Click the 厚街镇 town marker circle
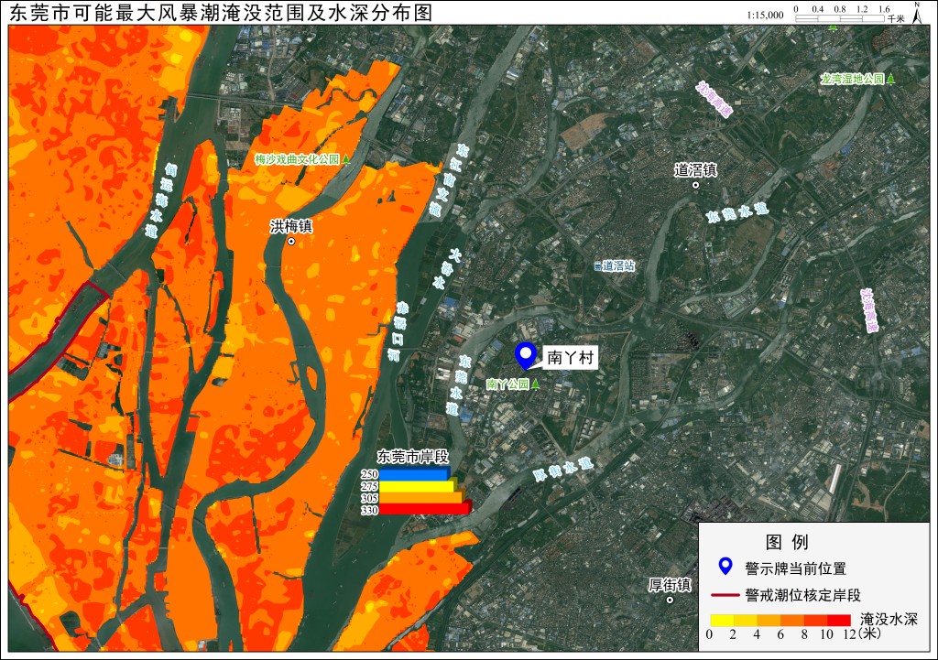This screenshot has width=938, height=660. (670, 600)
